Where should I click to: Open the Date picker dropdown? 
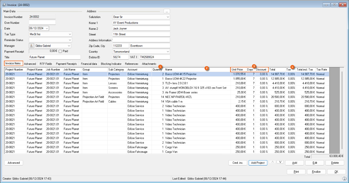(x=47, y=28)
